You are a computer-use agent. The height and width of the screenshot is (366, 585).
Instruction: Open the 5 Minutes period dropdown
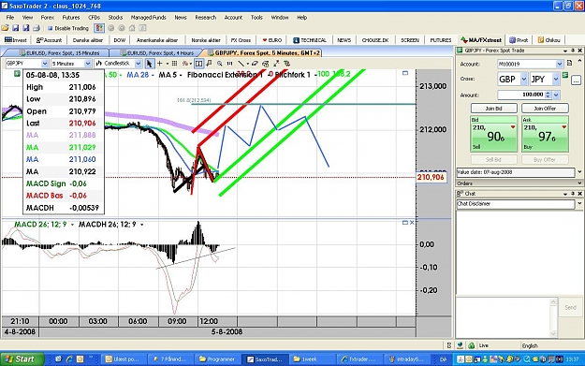tap(88, 64)
